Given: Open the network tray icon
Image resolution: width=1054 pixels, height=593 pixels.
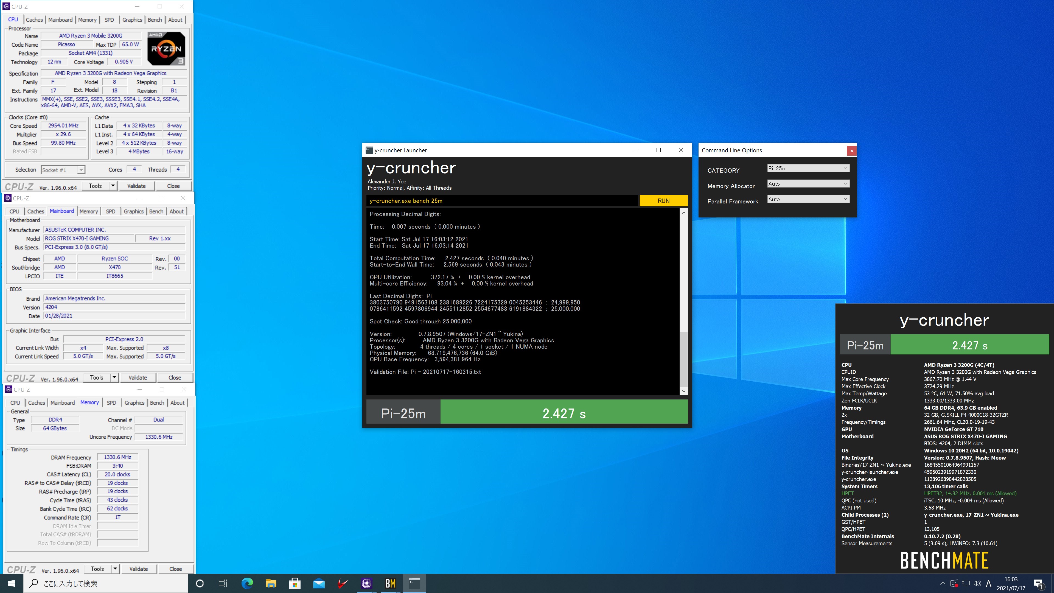Looking at the screenshot, I should click(x=966, y=583).
